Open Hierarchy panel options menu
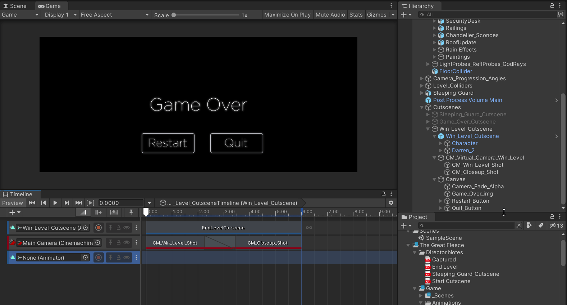Screen dimensions: 567x305 pyautogui.click(x=560, y=6)
